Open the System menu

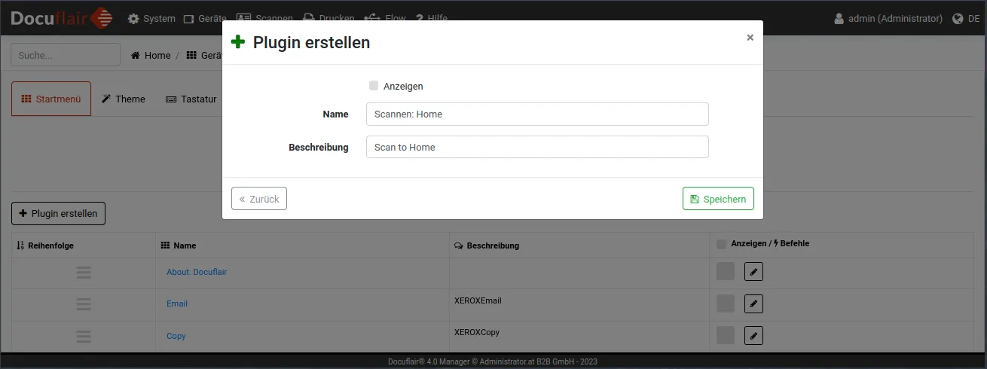click(151, 19)
